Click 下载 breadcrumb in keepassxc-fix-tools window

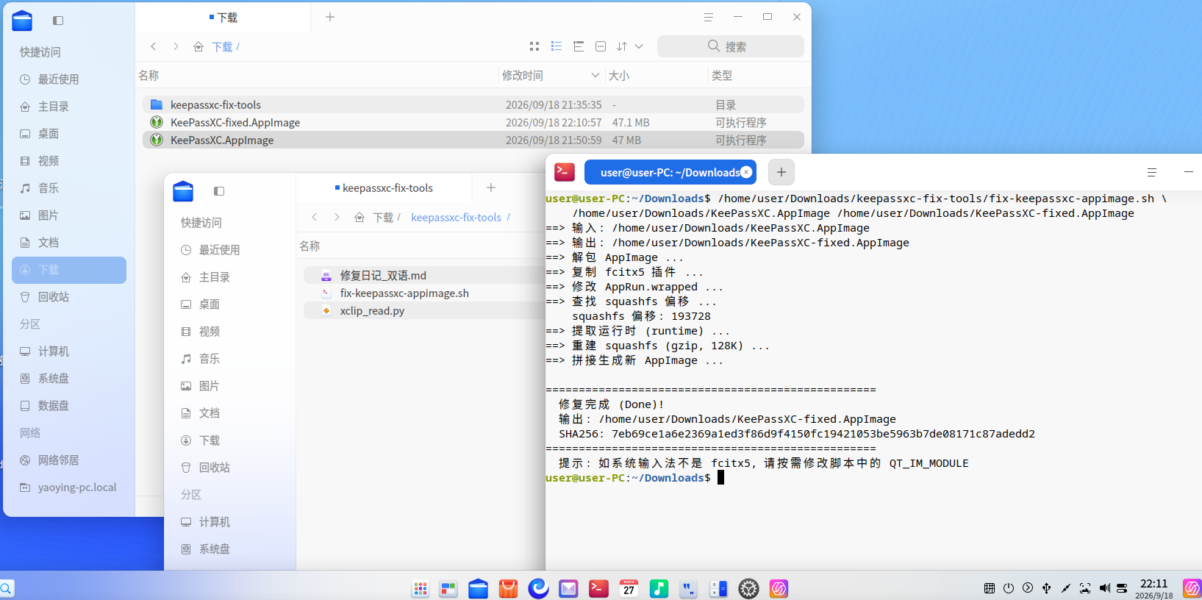point(383,218)
